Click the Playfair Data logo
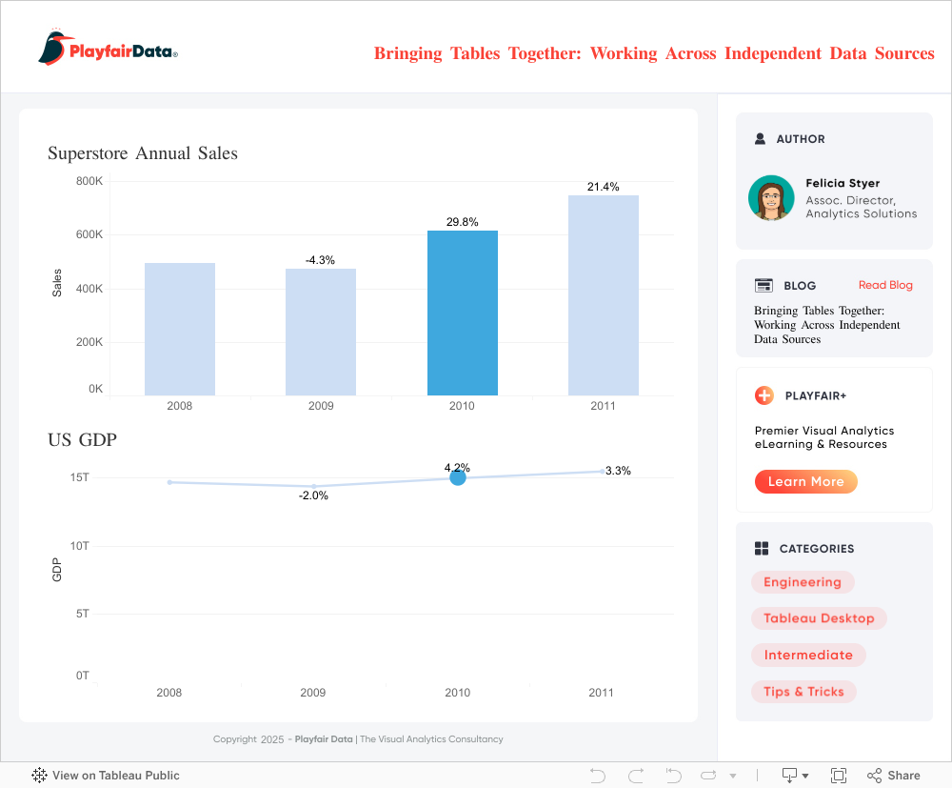This screenshot has width=952, height=788. tap(108, 48)
